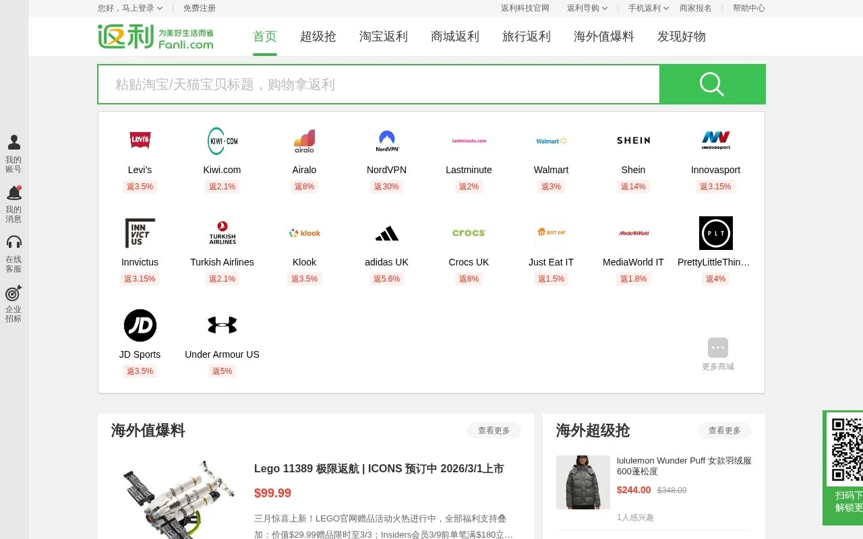Open the 返利科技官网 link
Image resolution: width=863 pixels, height=539 pixels.
click(525, 8)
